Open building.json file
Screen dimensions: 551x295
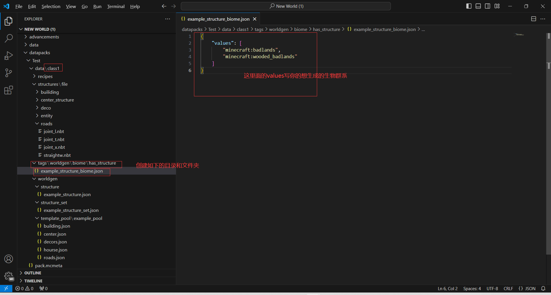96,226
